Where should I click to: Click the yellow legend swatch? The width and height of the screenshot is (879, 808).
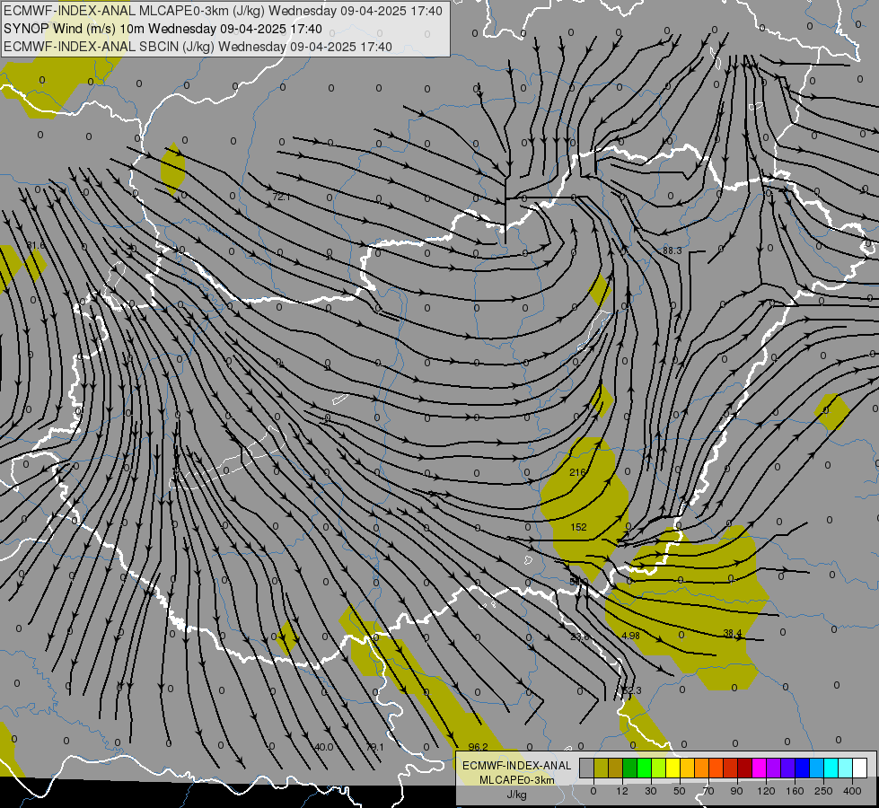[x=672, y=768]
